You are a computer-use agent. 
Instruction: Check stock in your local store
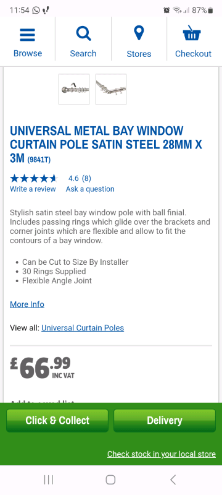(162, 454)
